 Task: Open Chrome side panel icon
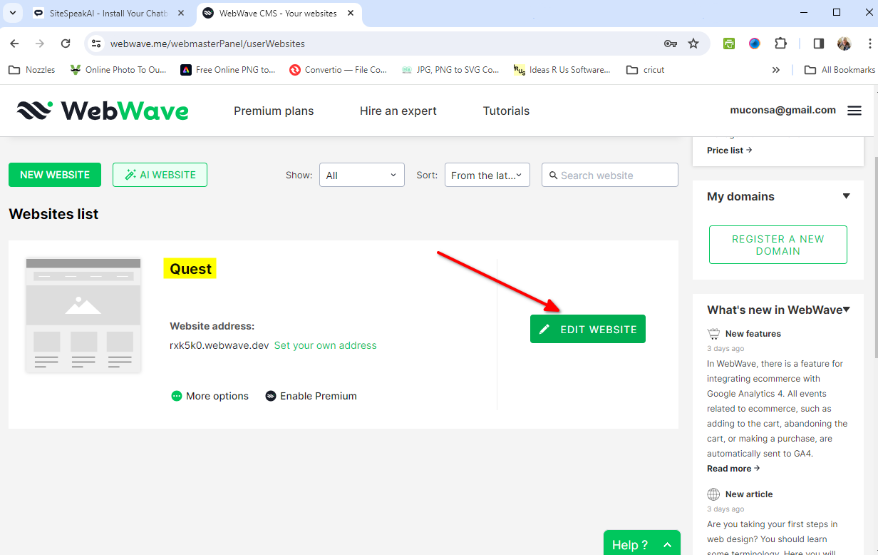click(818, 44)
